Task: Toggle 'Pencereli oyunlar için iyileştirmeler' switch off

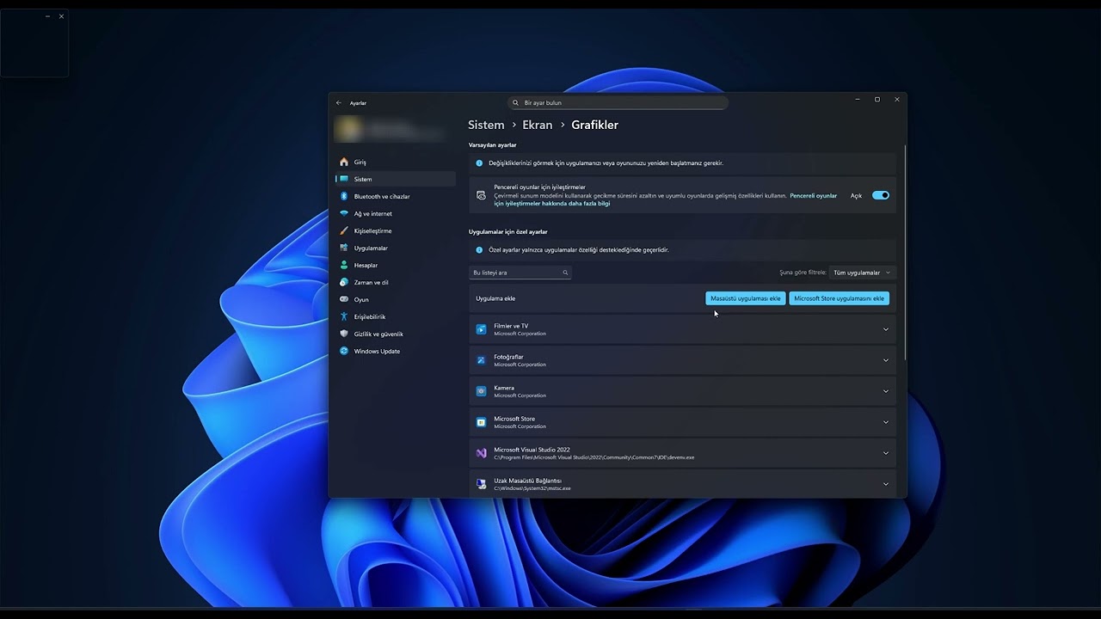Action: 880,195
